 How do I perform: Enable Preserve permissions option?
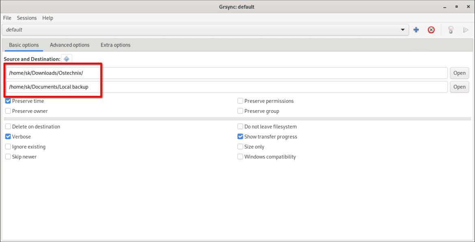[240, 101]
